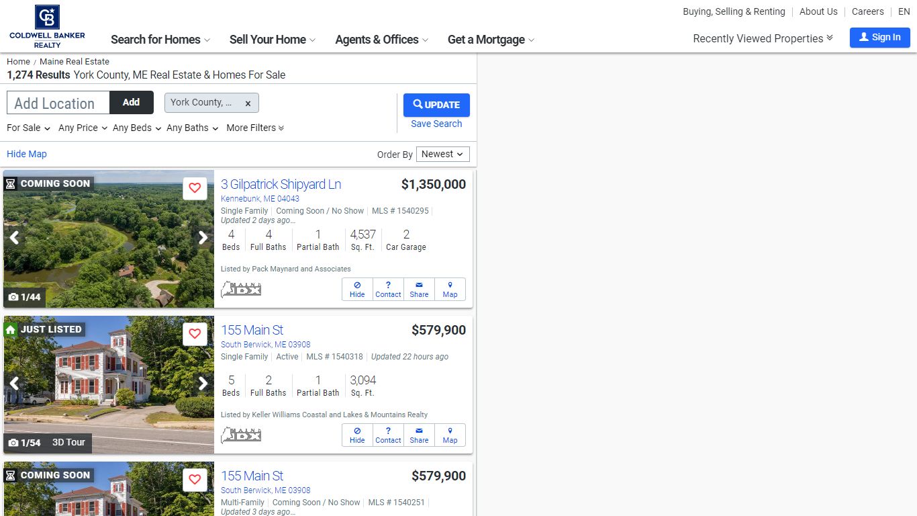The image size is (917, 516).
Task: Click the 1/44 photo count badge
Action: [24, 297]
